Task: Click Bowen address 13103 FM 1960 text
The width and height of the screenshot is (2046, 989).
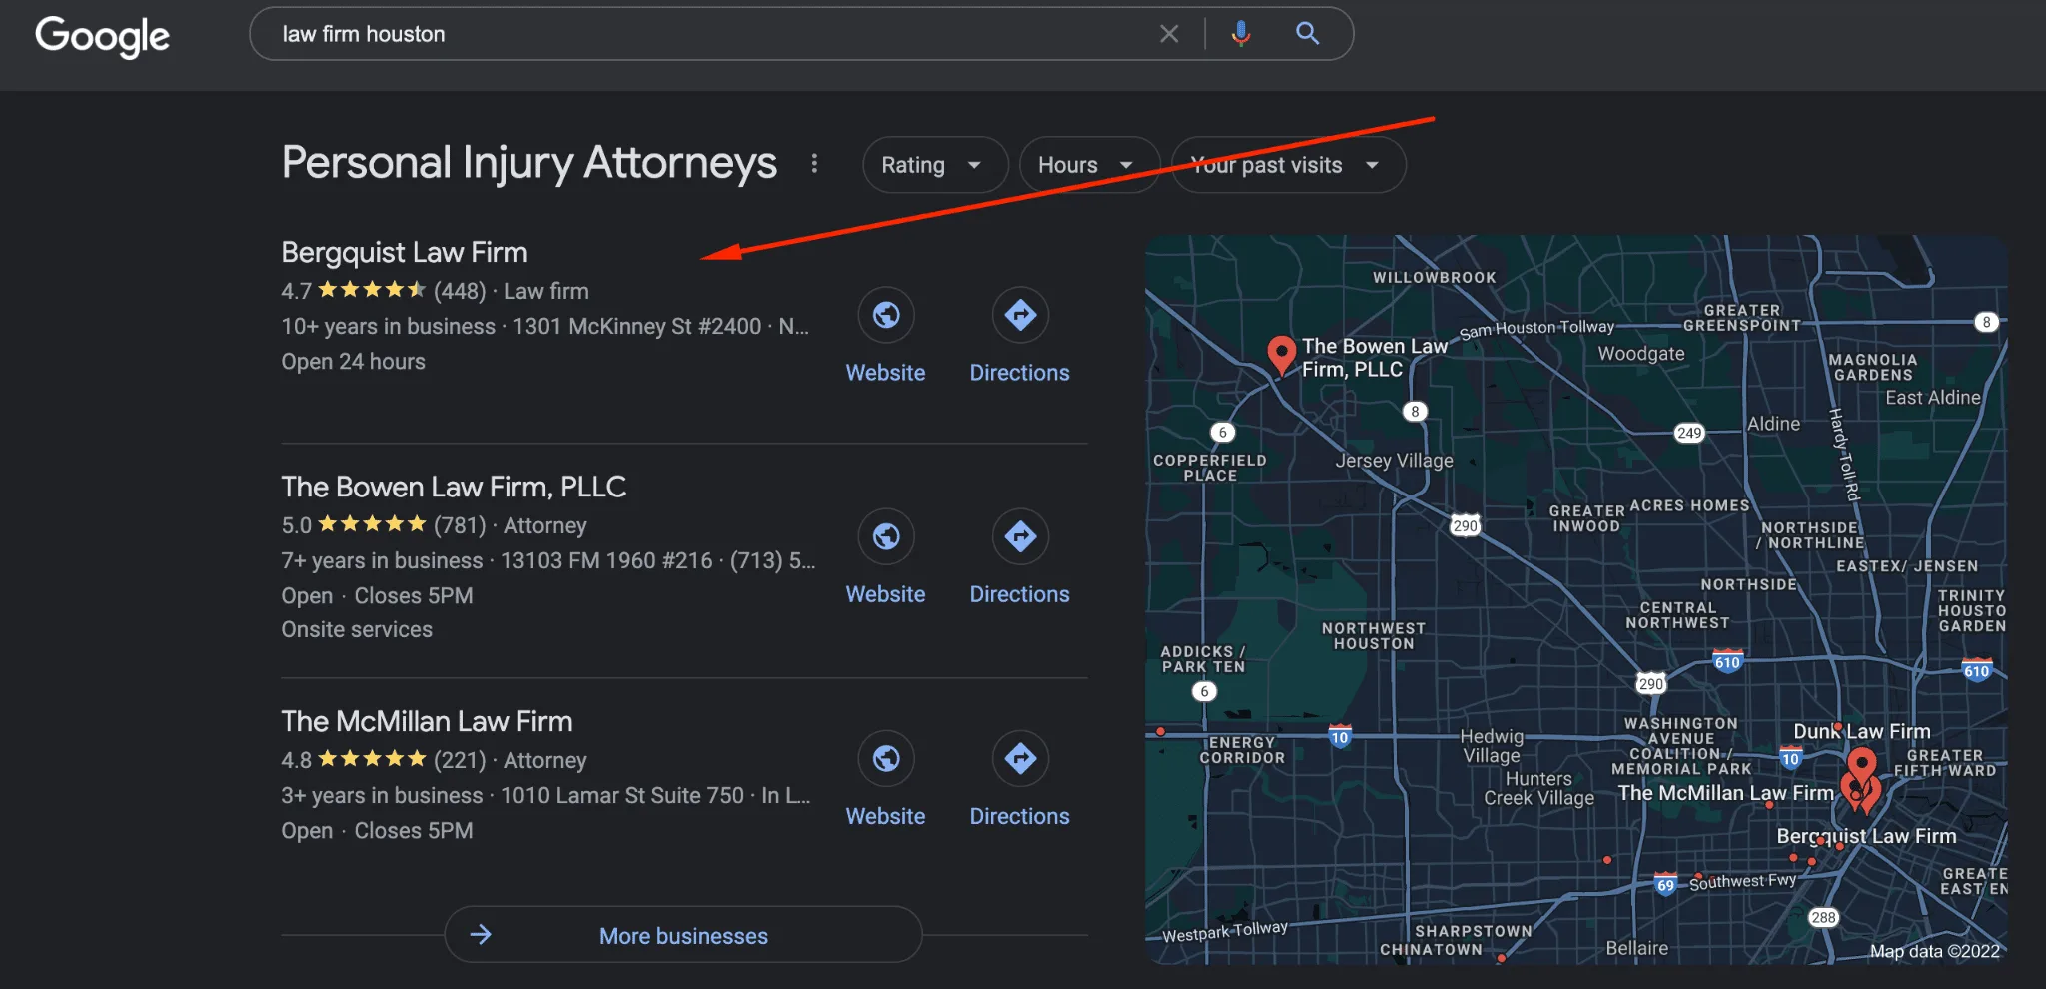Action: pyautogui.click(x=606, y=560)
